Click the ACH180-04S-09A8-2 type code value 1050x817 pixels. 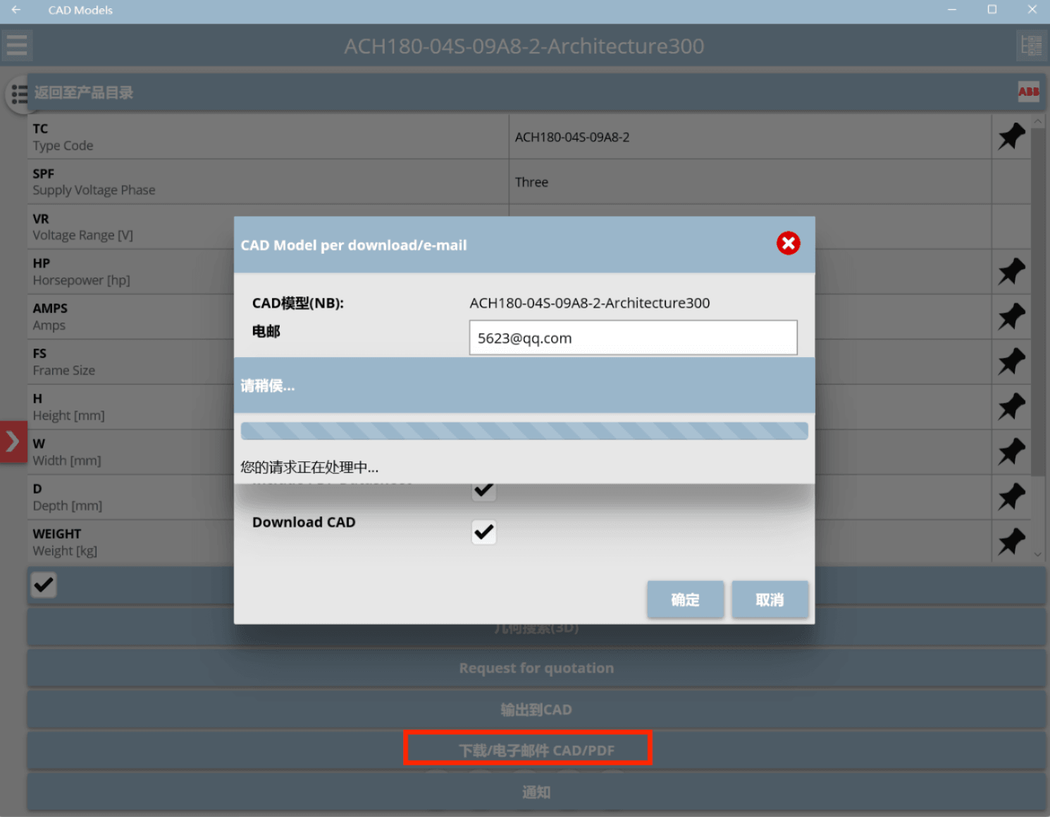click(x=572, y=137)
